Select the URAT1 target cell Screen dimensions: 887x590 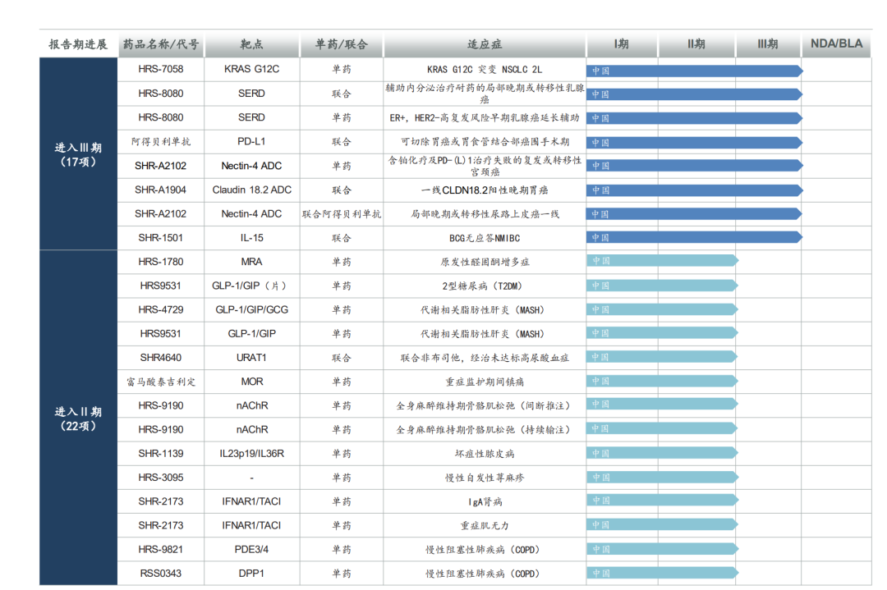[x=252, y=358]
